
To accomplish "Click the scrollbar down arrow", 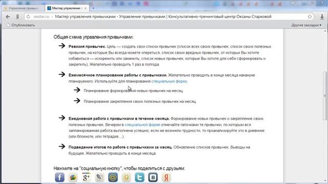I will [325, 180].
